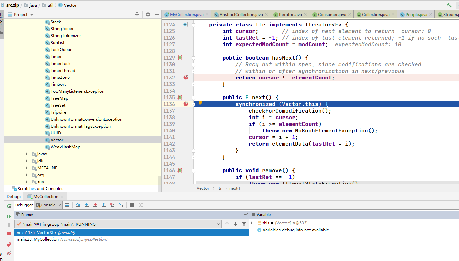Click the Itr breadcrumb below the editor
Viewport: 459px width, 261px height.
tap(219, 188)
